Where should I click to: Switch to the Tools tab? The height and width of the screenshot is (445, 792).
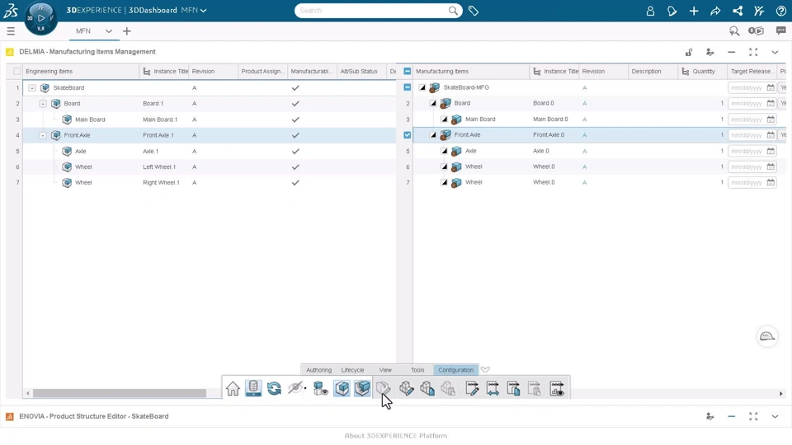(417, 370)
